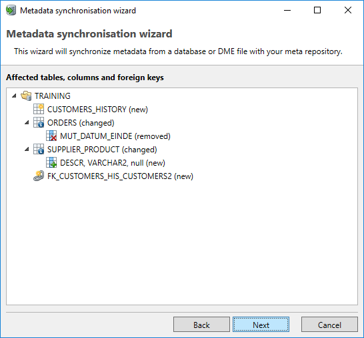Select the CUSTOMERS_HISTORY (new) entry

tap(97, 110)
